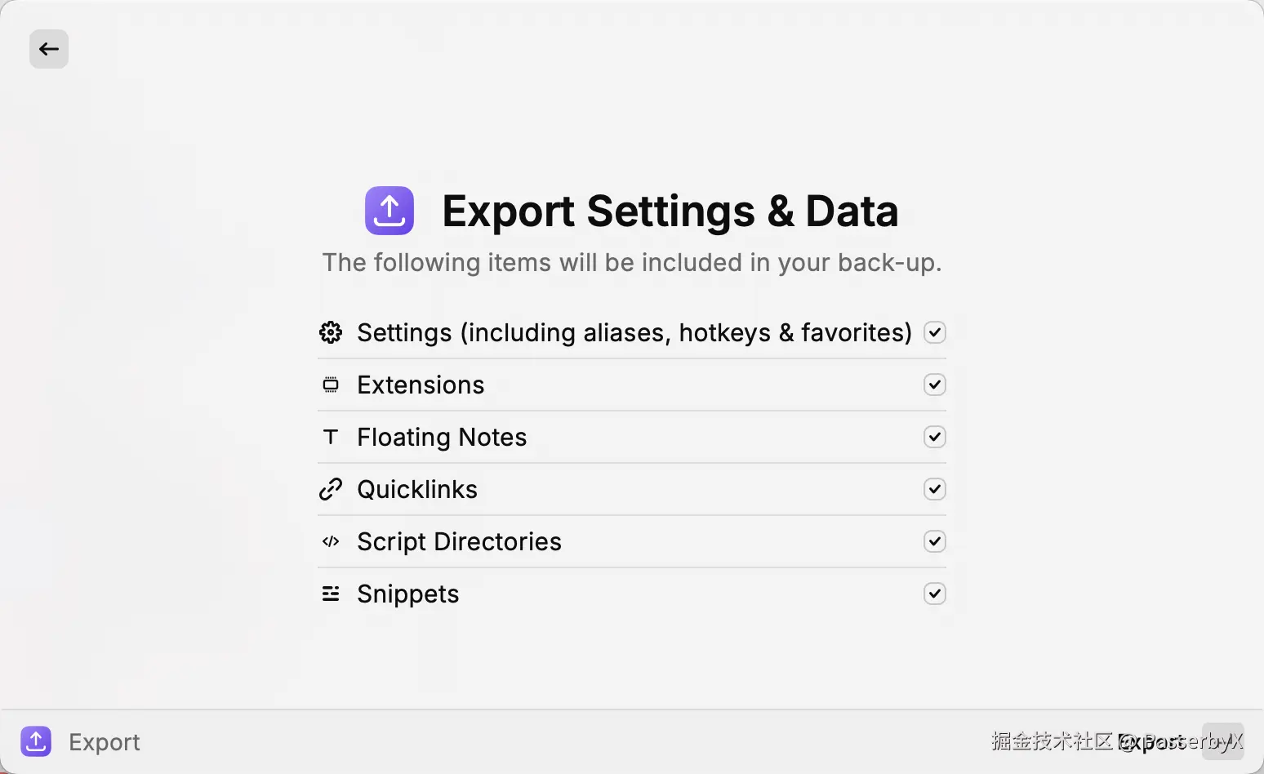Click the Extensions row label
The height and width of the screenshot is (774, 1264).
click(421, 385)
